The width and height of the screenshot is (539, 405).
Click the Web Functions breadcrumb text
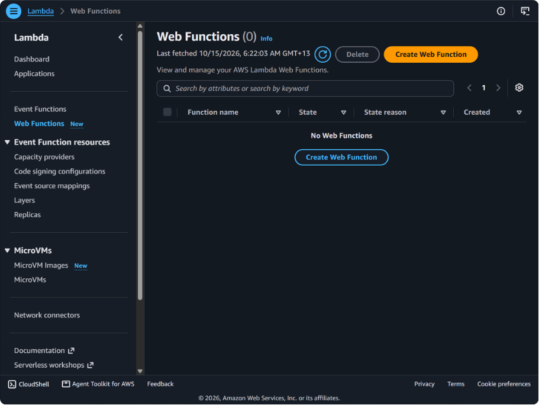[x=96, y=11]
